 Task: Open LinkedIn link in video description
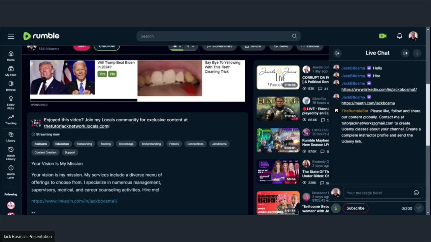(x=74, y=201)
